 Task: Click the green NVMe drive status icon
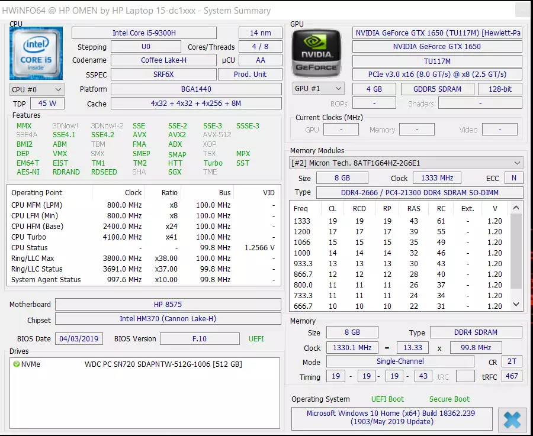[17, 364]
